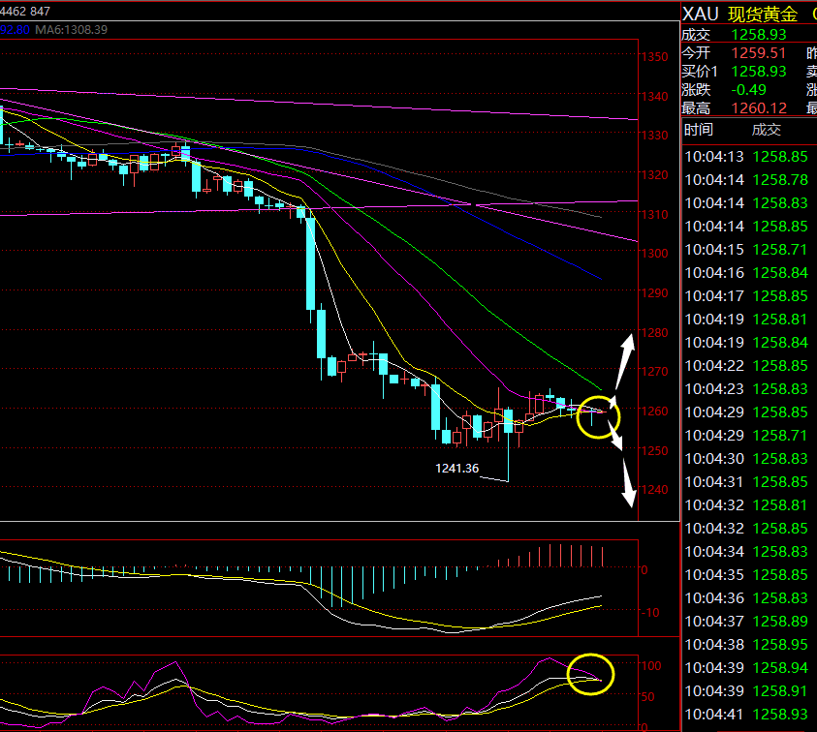The height and width of the screenshot is (732, 817).
Task: Select the 10:04:14 tick priced 1258.85
Action: (x=746, y=226)
